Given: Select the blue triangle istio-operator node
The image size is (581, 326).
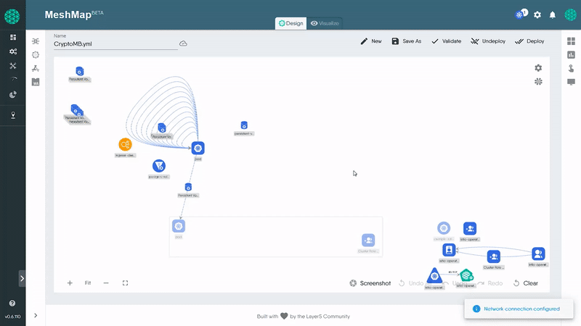Looking at the screenshot, I should click(434, 276).
